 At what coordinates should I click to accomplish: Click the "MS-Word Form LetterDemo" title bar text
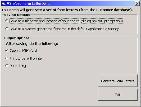(x=29, y=4)
